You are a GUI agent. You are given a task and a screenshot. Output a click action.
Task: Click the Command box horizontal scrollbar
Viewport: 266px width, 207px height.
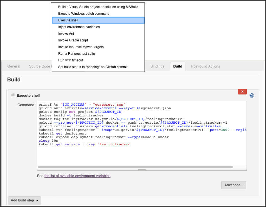tap(135, 167)
